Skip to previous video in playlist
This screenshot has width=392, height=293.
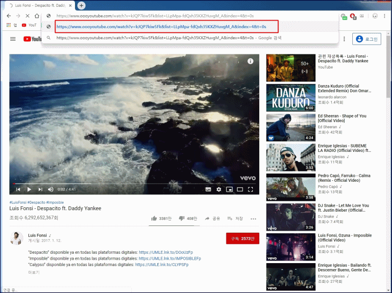[18, 189]
